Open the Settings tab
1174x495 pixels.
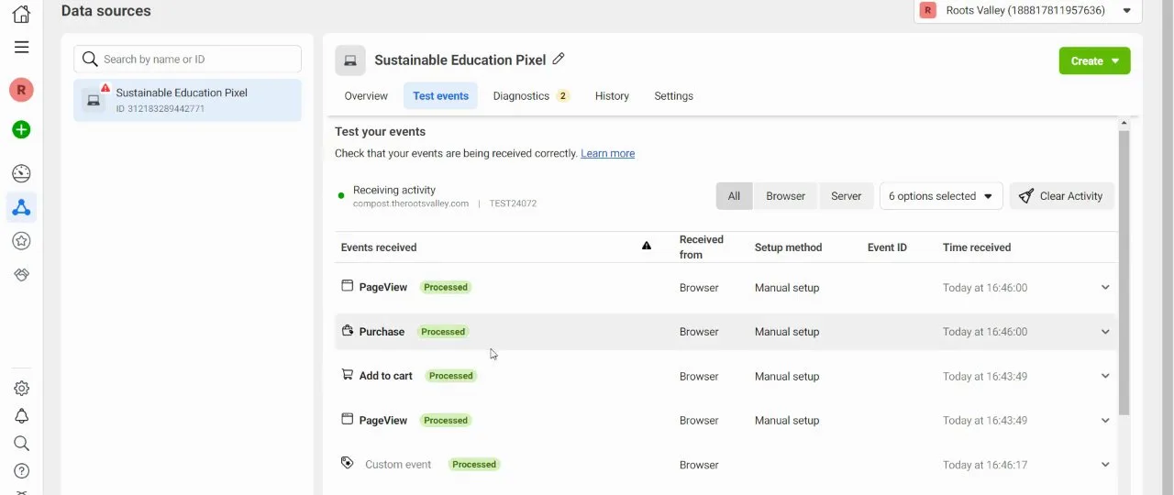pyautogui.click(x=673, y=96)
